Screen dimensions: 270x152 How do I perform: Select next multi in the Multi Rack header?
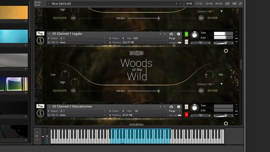(x=181, y=3)
